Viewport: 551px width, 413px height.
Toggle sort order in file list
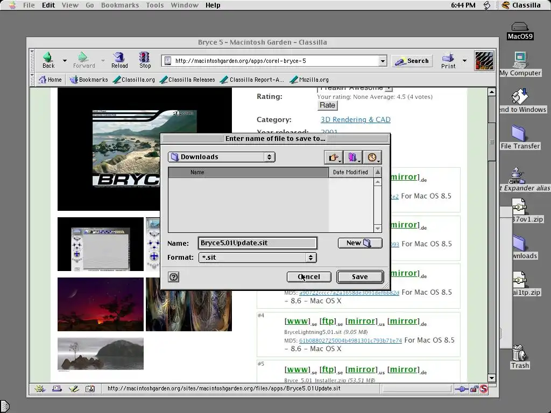tap(378, 172)
